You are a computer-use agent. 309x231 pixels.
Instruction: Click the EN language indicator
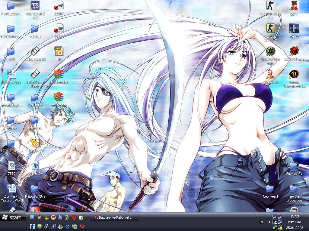pyautogui.click(x=260, y=222)
